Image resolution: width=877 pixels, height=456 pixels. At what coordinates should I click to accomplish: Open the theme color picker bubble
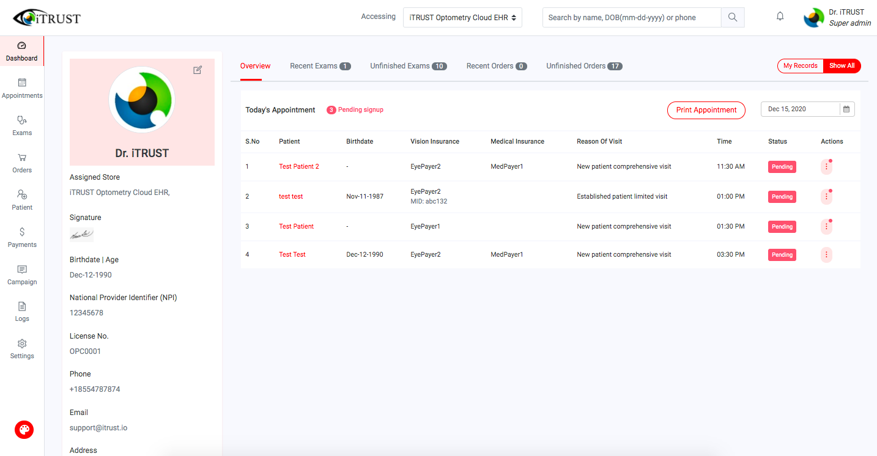[24, 430]
